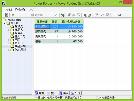The image size is (134, 101).
Task: Open the データ操作 menu
Action: point(20,9)
